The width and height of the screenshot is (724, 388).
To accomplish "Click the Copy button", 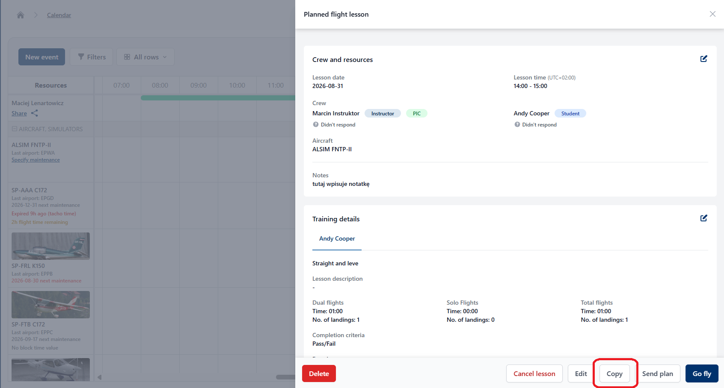I will 614,373.
